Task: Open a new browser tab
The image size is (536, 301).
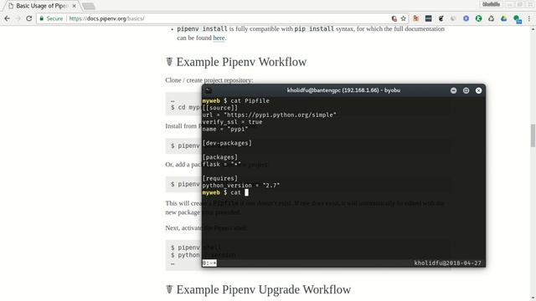Action: [x=89, y=6]
